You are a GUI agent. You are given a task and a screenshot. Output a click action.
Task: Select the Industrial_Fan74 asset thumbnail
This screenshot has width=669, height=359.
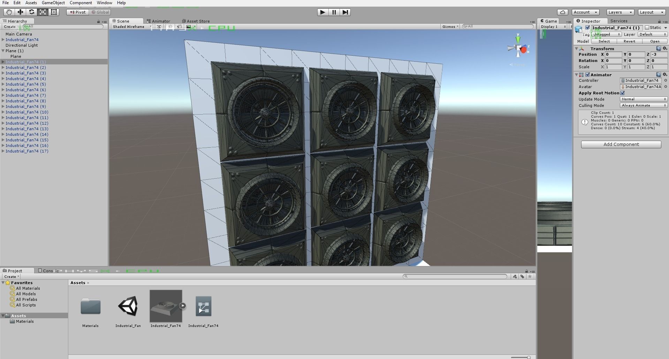tap(166, 306)
